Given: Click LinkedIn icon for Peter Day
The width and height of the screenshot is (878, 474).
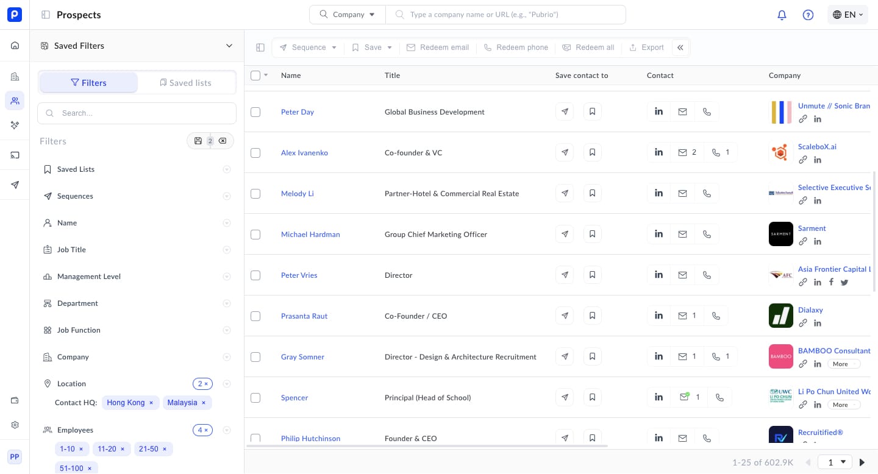Looking at the screenshot, I should tap(659, 111).
